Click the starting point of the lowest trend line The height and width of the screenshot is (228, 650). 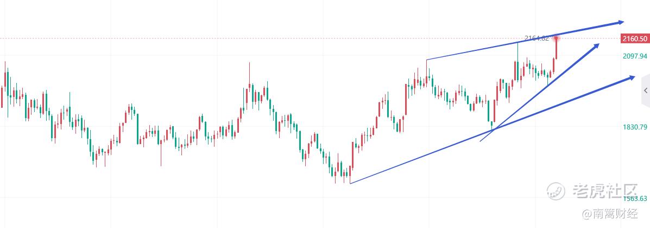(x=350, y=183)
